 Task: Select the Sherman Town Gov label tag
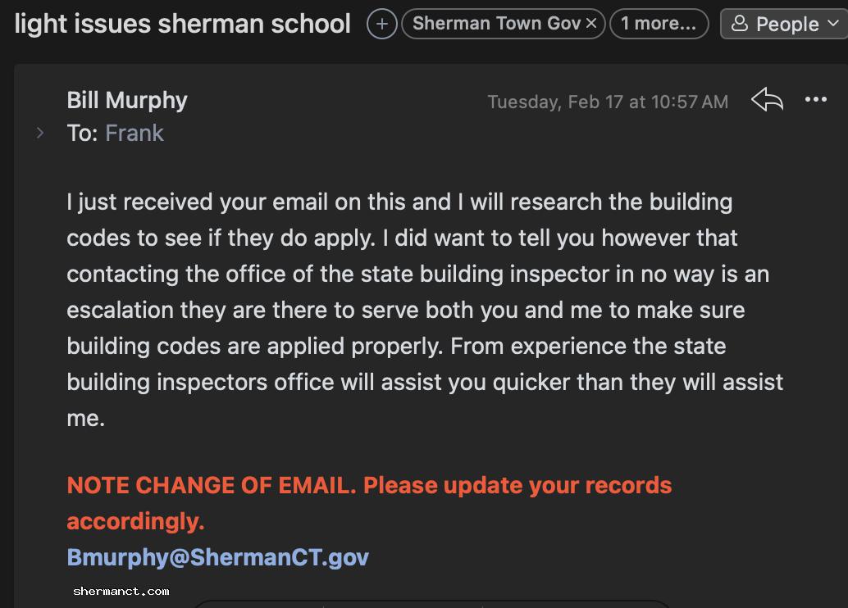coord(496,24)
